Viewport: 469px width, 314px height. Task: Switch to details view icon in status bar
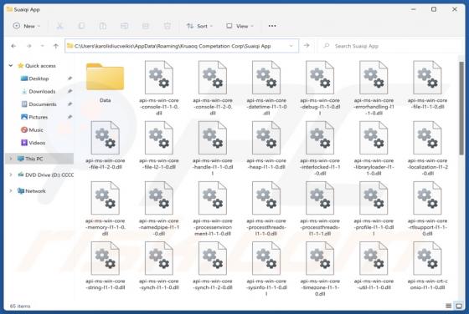(448, 306)
